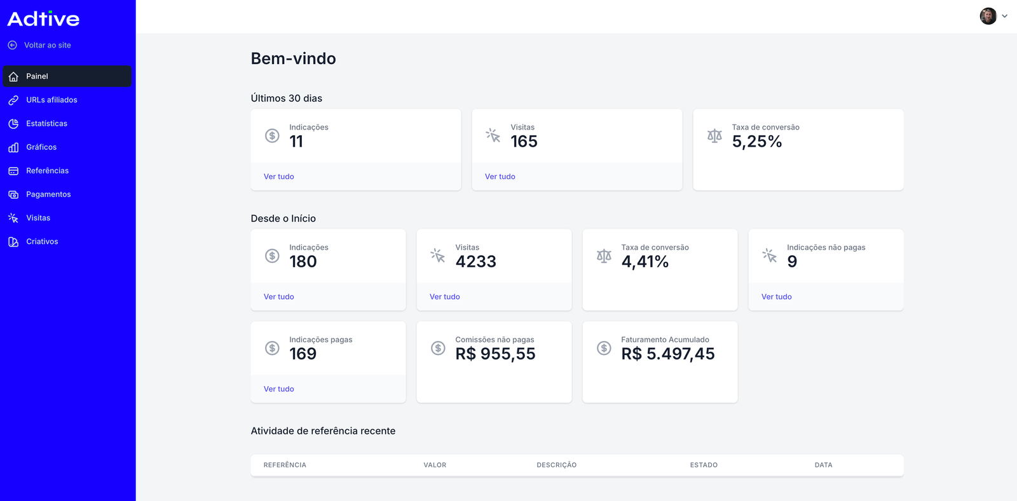Click the Pagamentos money icon

point(13,194)
